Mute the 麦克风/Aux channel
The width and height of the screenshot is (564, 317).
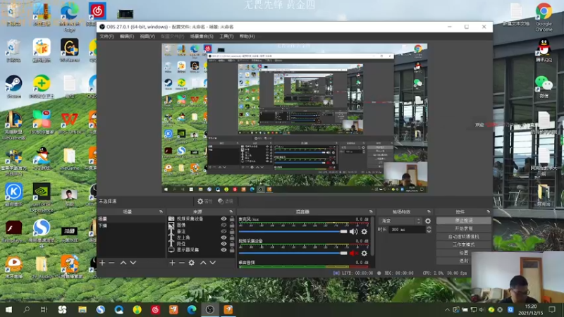354,232
